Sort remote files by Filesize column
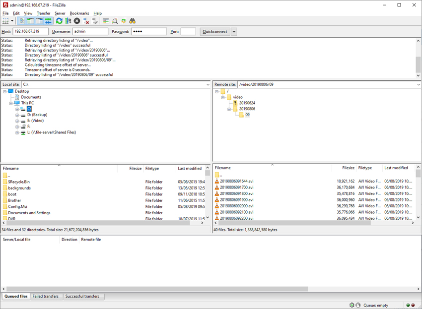The height and width of the screenshot is (309, 422). (348, 168)
